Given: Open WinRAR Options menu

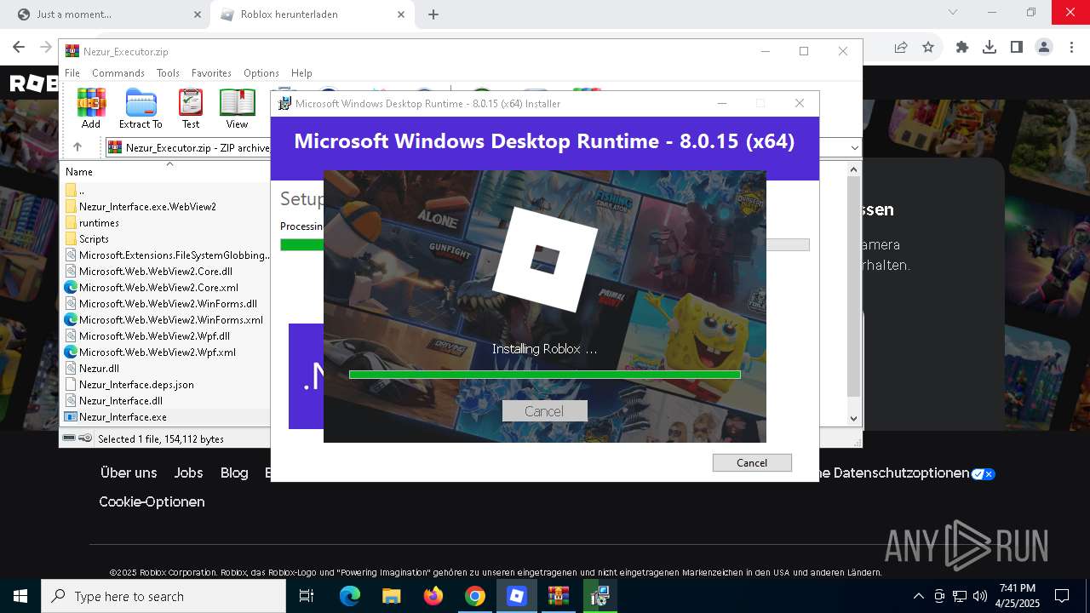Looking at the screenshot, I should 261,73.
